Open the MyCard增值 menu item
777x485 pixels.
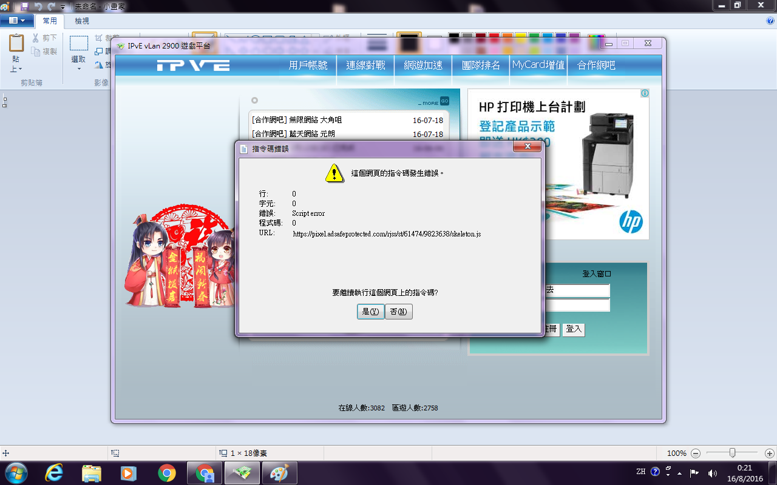pyautogui.click(x=538, y=65)
